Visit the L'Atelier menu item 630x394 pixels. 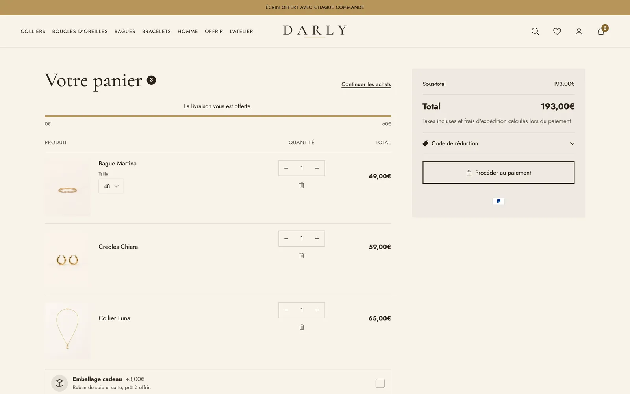(x=241, y=32)
